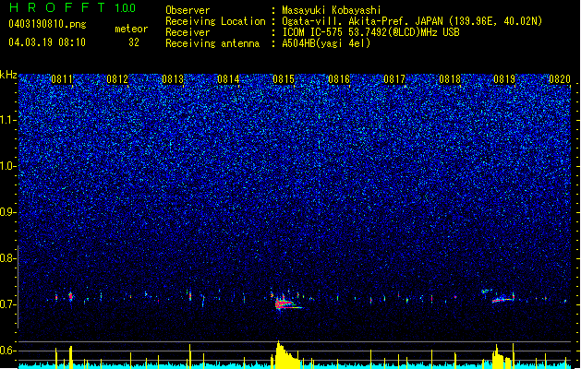Click the antenna A504HB(yagi 4el) text
Image resolution: width=581 pixels, height=369 pixels.
click(x=326, y=43)
